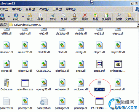Select the olesvr32.dll file
Screen dimensions: 139x112
(x=25, y=66)
